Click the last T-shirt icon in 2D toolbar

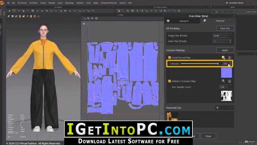click(x=179, y=11)
